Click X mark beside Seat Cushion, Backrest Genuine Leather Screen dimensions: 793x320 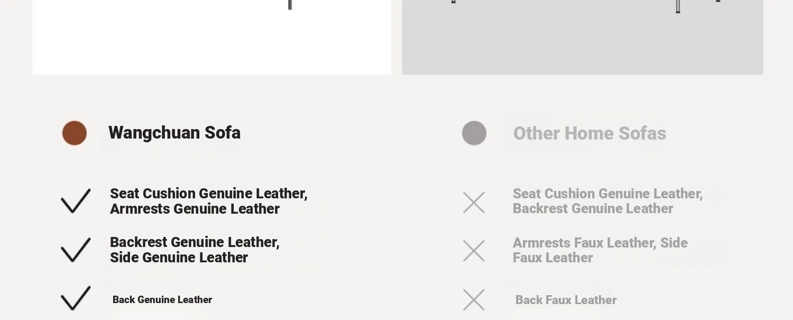coord(474,203)
